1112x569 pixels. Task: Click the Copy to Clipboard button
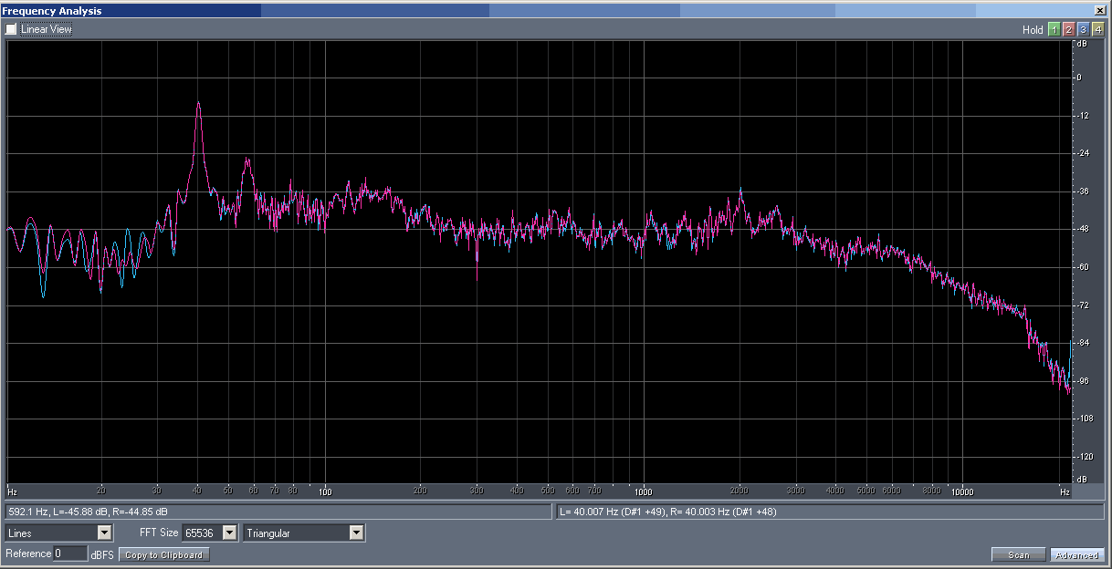pyautogui.click(x=164, y=554)
